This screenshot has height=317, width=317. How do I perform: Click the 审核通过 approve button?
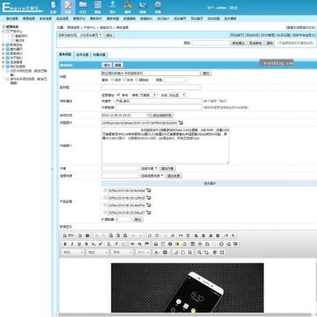pyautogui.click(x=238, y=43)
